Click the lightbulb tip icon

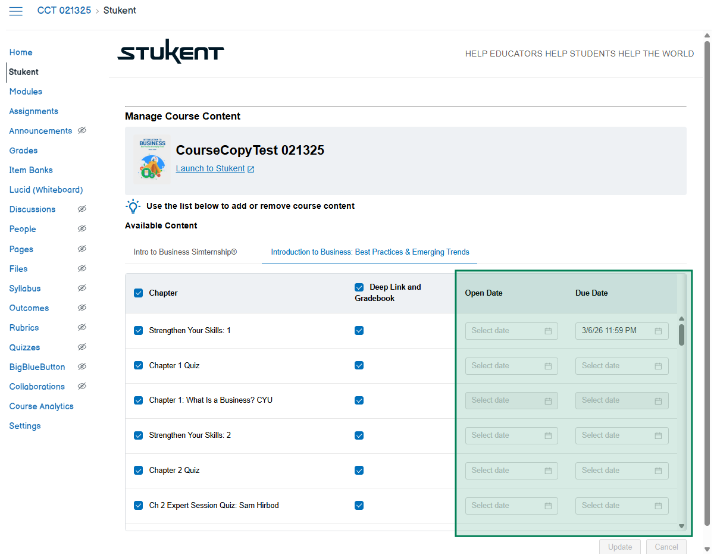click(133, 206)
